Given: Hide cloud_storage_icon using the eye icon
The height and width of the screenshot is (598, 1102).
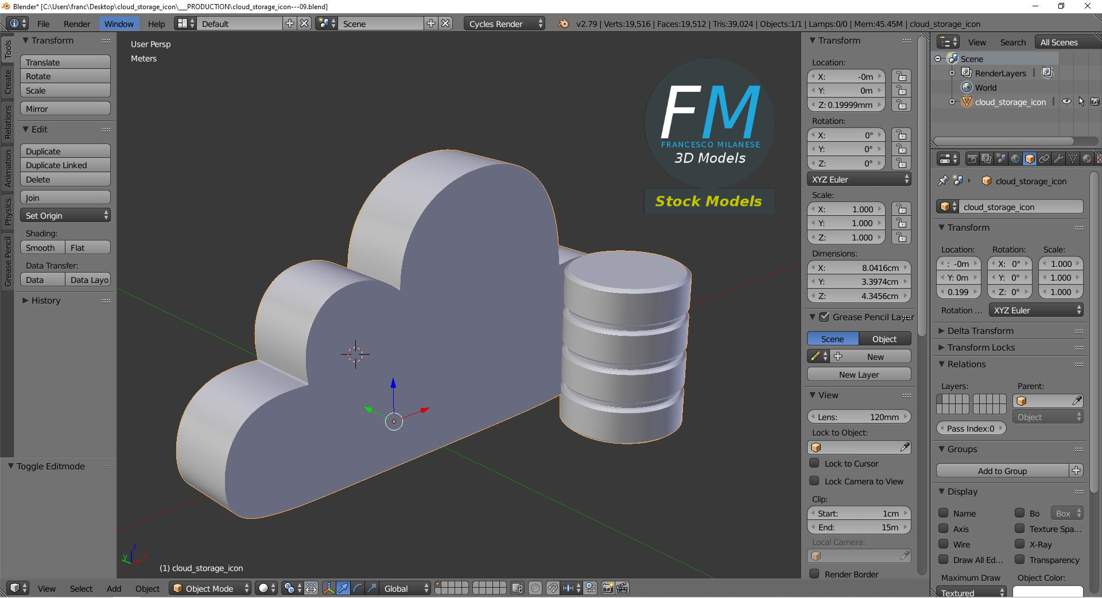Looking at the screenshot, I should [1066, 102].
